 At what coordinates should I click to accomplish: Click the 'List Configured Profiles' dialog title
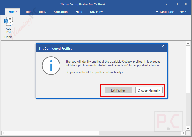click(55, 48)
